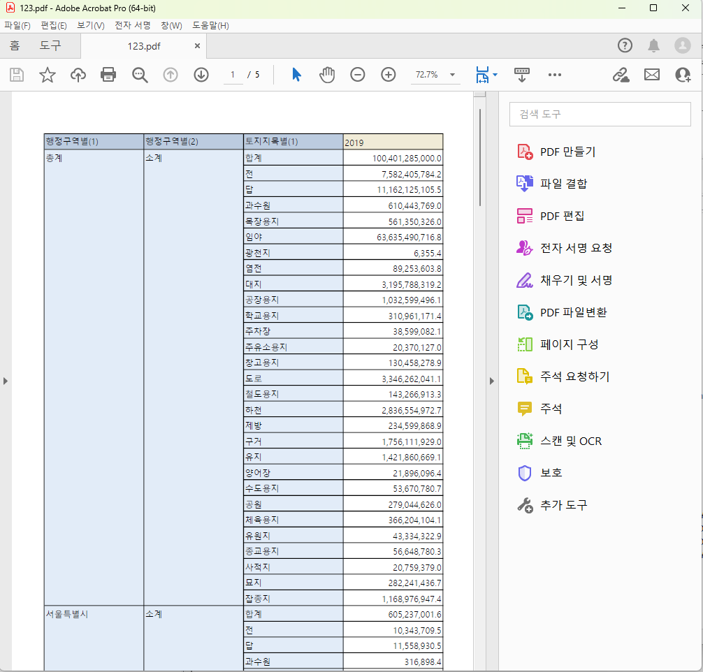Open the 보기(V) menu
703x672 pixels.
coord(91,26)
